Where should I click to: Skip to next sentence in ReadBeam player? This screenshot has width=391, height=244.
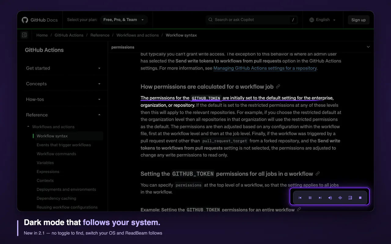click(320, 198)
